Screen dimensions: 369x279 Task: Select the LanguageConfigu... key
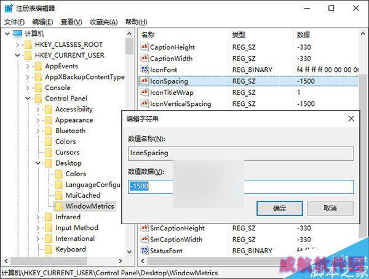tap(93, 185)
